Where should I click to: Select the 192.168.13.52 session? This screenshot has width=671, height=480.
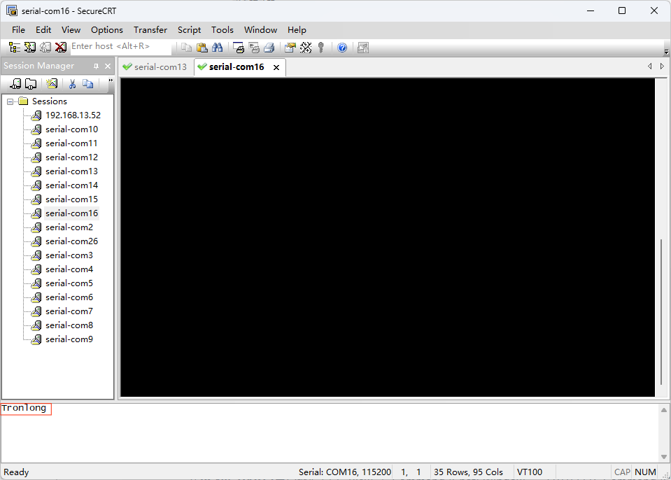click(x=73, y=115)
